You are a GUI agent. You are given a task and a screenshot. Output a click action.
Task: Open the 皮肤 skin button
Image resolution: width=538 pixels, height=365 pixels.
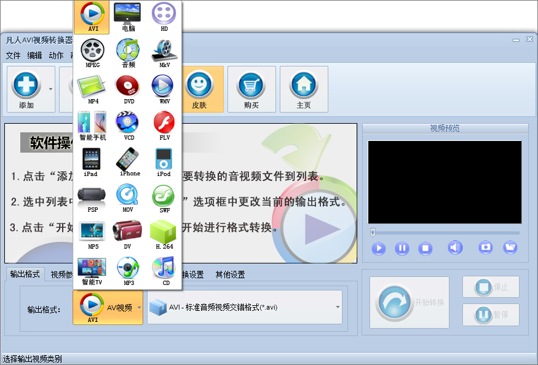click(199, 89)
